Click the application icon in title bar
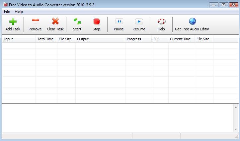 pyautogui.click(x=5, y=5)
